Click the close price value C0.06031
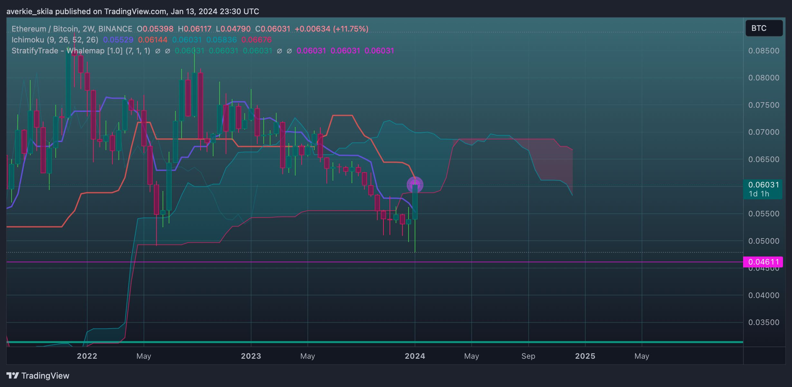 tap(273, 29)
